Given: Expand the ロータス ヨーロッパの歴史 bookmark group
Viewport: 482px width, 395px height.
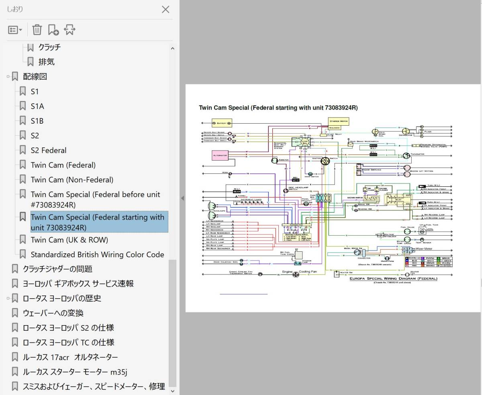Looking at the screenshot, I should pos(8,298).
